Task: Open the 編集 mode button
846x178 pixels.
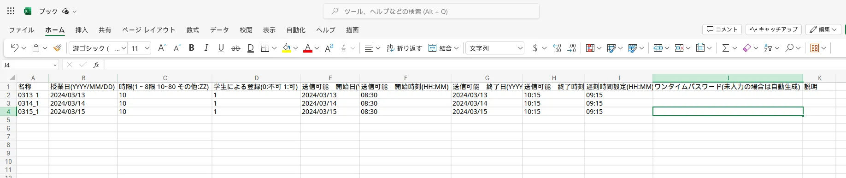Action: pos(823,30)
